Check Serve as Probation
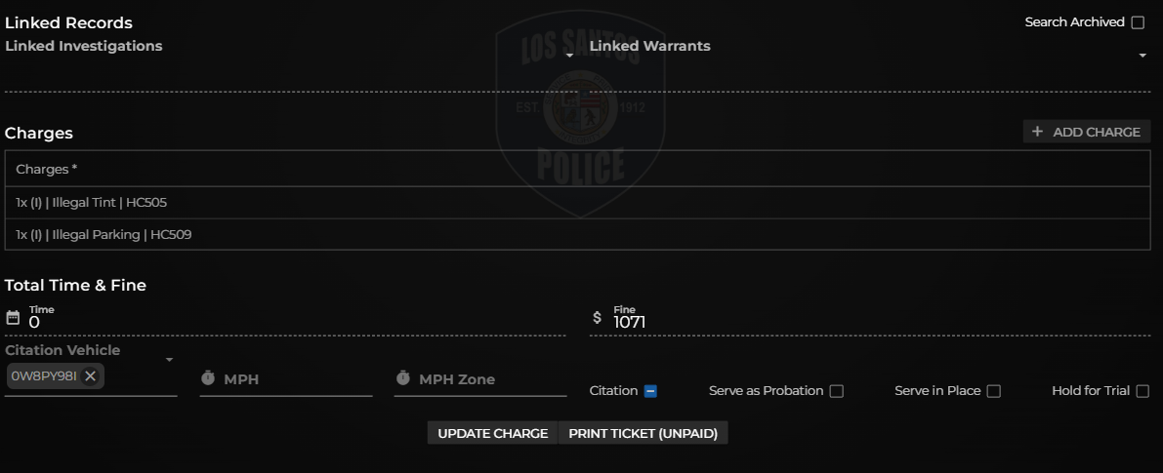Screen dimensions: 1163x473 [837, 391]
